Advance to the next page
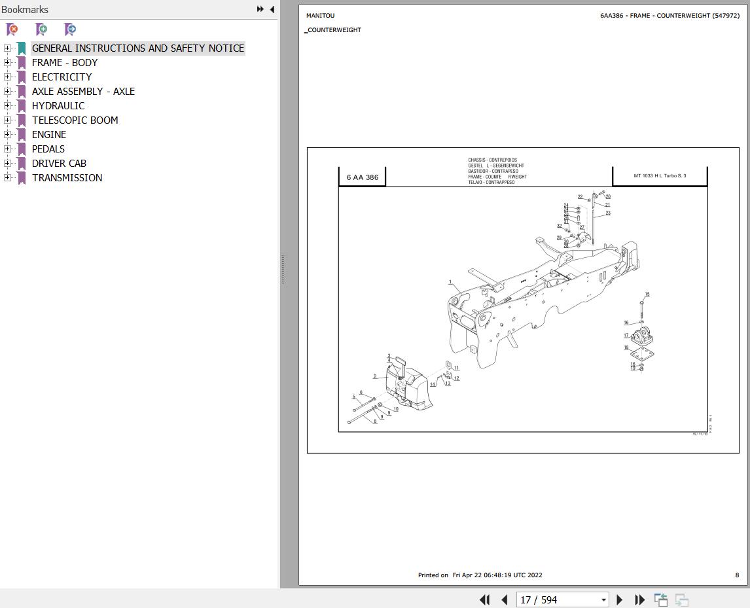Viewport: 750px width, 608px height. tap(620, 599)
